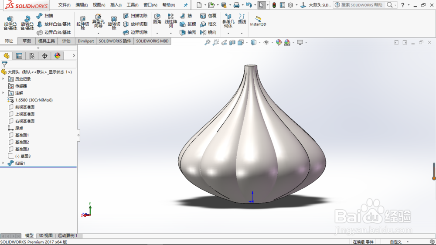Open the DisplayManager color sphere tab
The width and height of the screenshot is (436, 245).
(57, 56)
